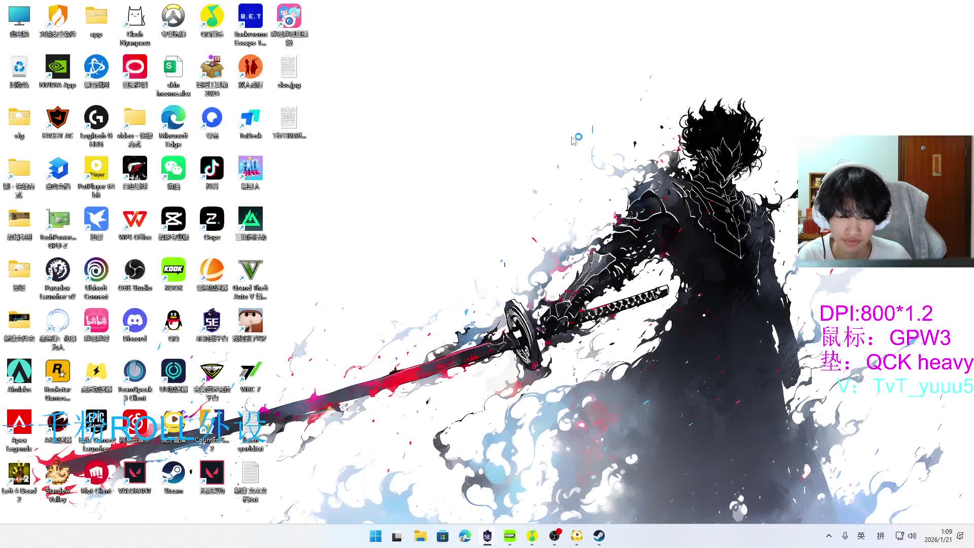Open File Explorer from the taskbar
The height and width of the screenshot is (548, 974).
click(420, 536)
